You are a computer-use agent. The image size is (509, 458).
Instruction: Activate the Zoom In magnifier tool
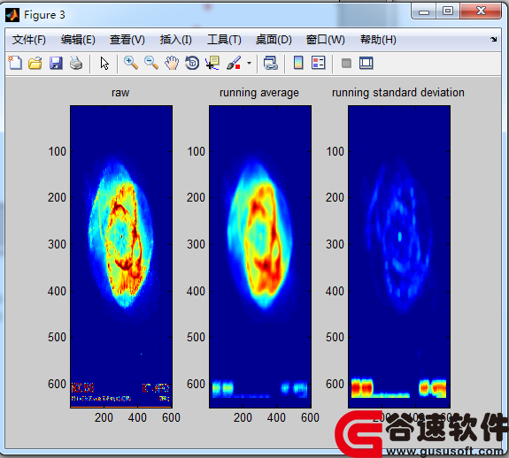point(131,63)
